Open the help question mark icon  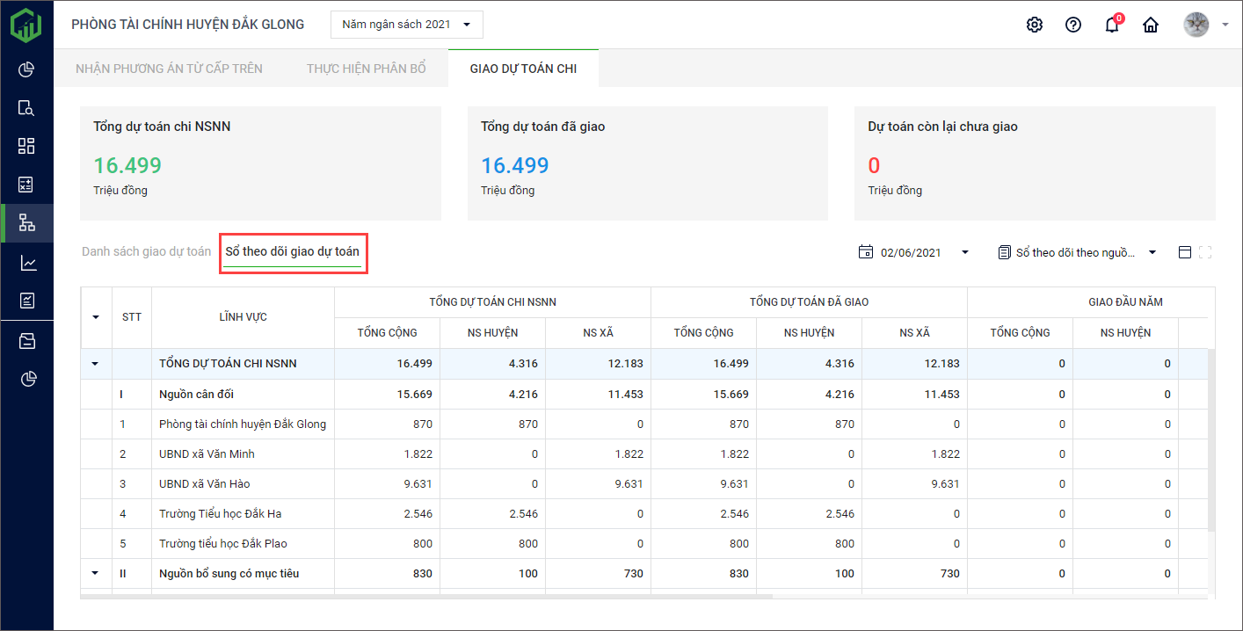[1073, 25]
